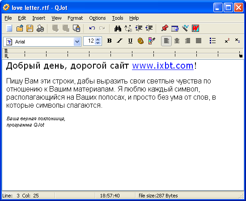Open Replace with the A-to-B icon
The height and width of the screenshot is (201, 246).
(x=128, y=28)
